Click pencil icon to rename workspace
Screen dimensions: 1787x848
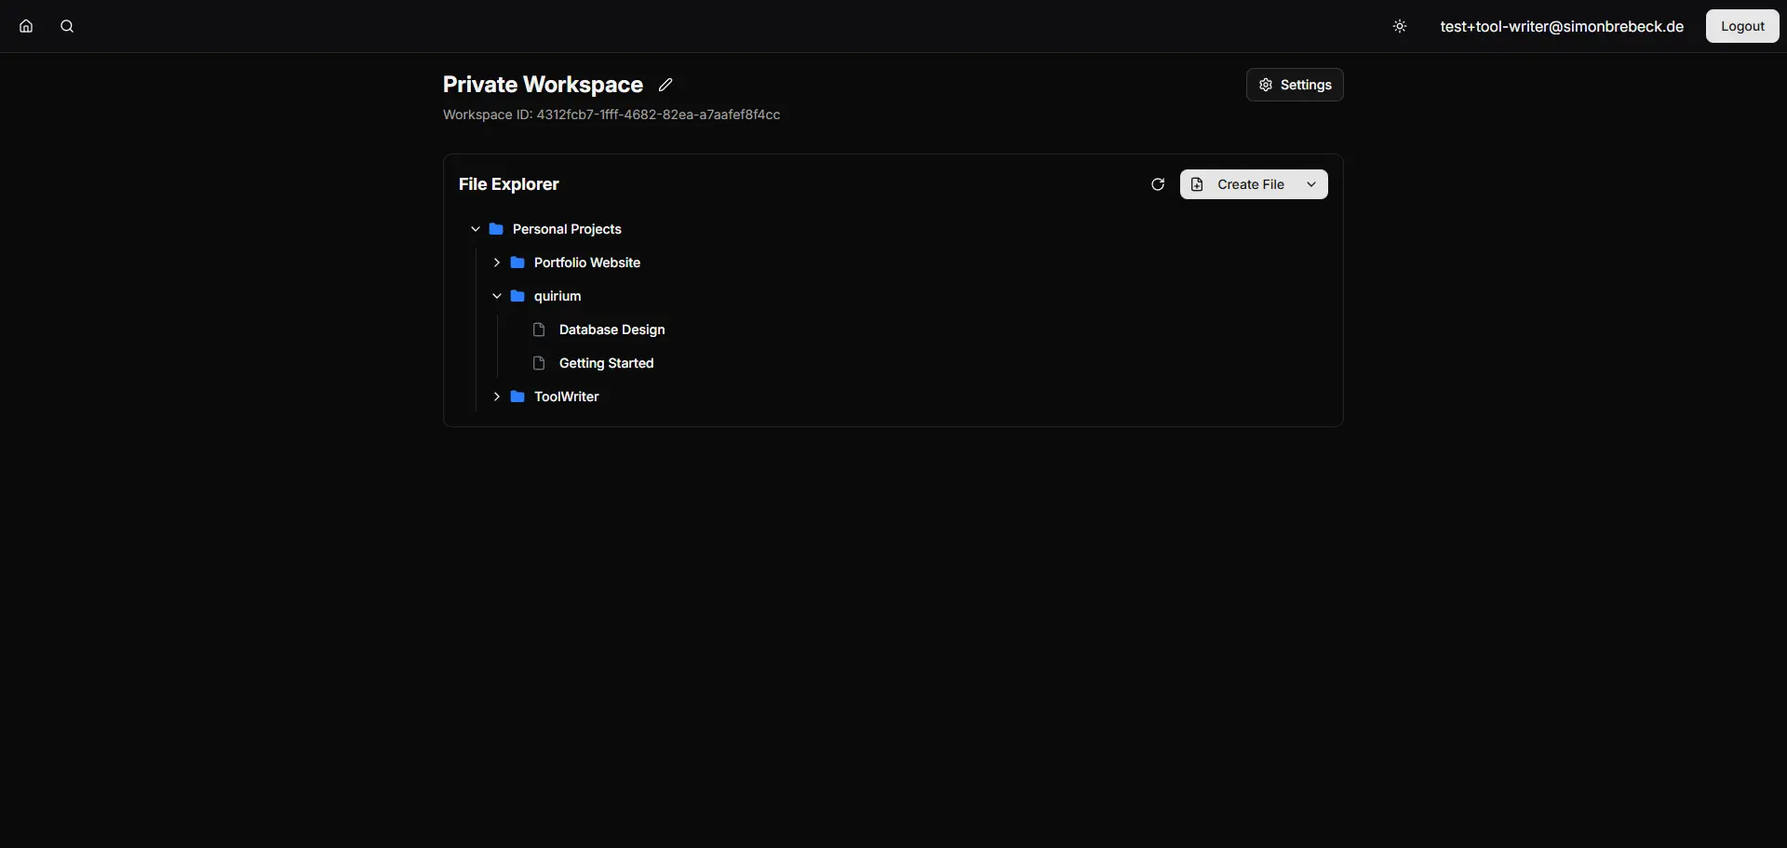click(665, 85)
